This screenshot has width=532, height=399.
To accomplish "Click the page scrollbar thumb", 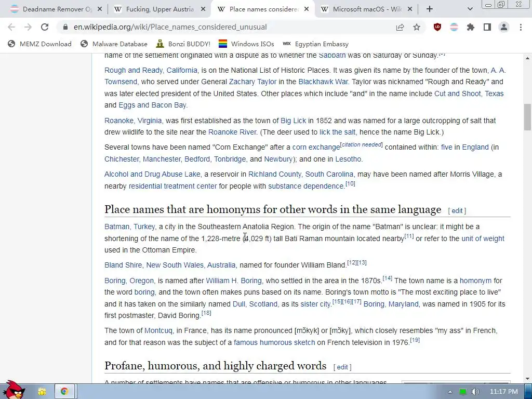I will 527,117.
